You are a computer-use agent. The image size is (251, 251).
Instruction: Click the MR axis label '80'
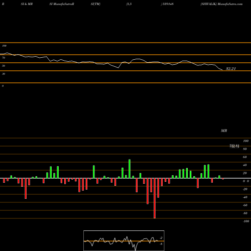[x=245, y=149]
